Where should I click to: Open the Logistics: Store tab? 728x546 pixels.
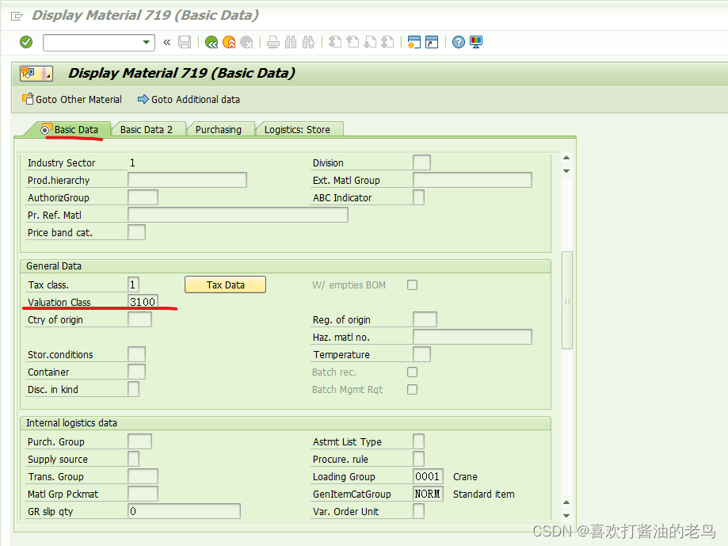click(297, 129)
